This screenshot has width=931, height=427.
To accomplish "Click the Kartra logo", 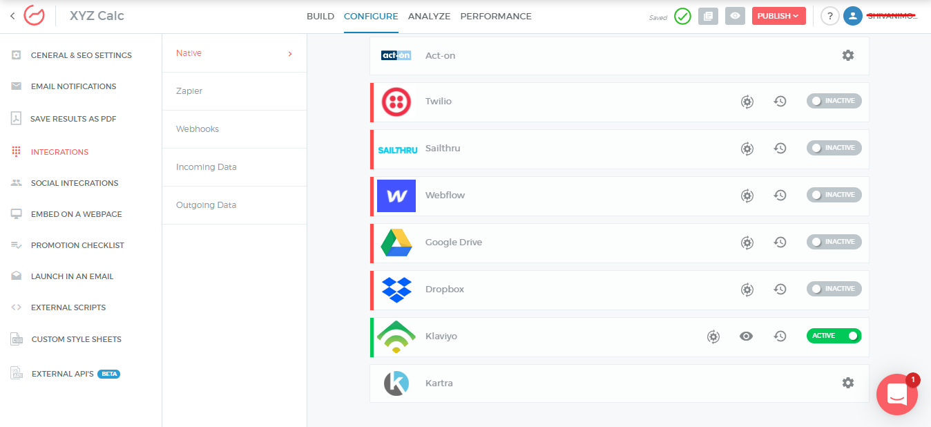I will pyautogui.click(x=396, y=383).
